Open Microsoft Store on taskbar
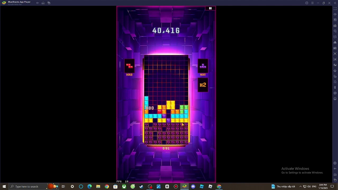This screenshot has width=338, height=190. click(x=115, y=187)
